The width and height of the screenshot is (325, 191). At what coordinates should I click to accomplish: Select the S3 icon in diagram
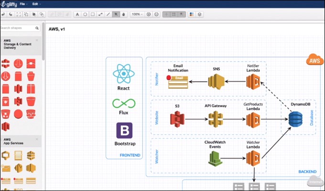[x=177, y=119]
